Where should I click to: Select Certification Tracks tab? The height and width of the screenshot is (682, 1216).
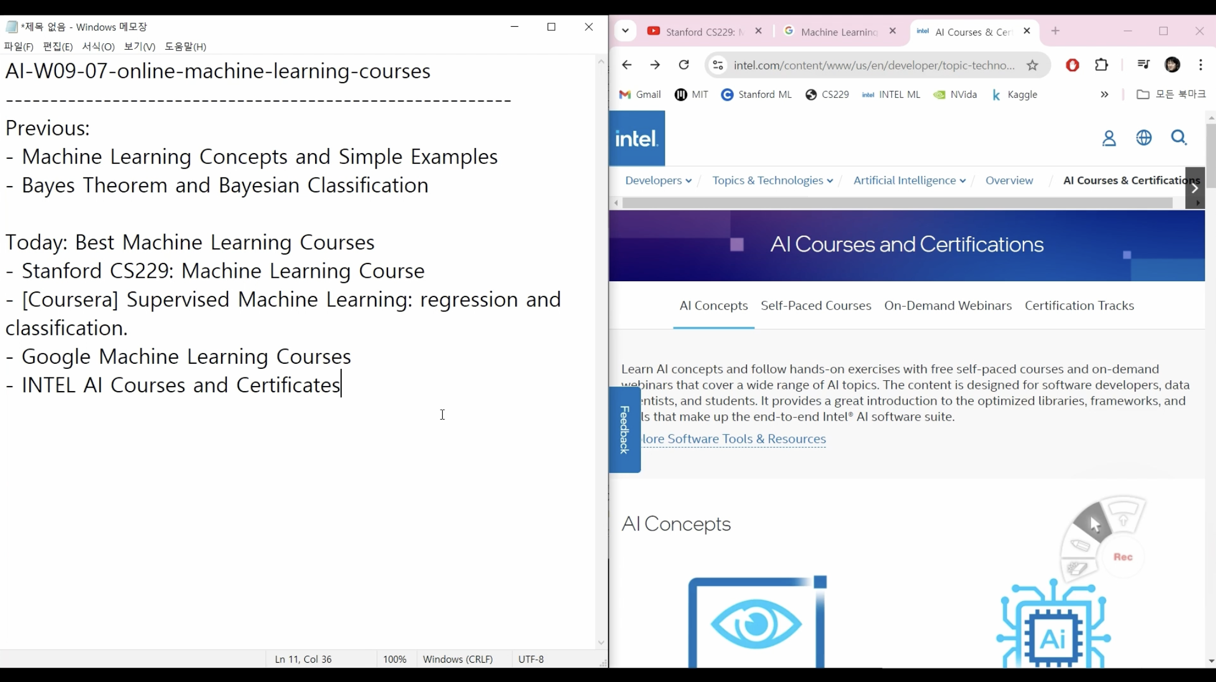(1079, 306)
